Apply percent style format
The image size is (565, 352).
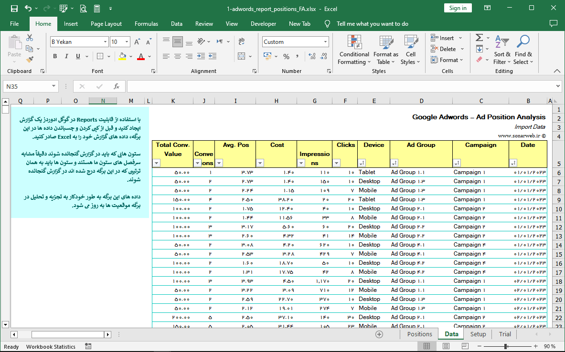[286, 56]
